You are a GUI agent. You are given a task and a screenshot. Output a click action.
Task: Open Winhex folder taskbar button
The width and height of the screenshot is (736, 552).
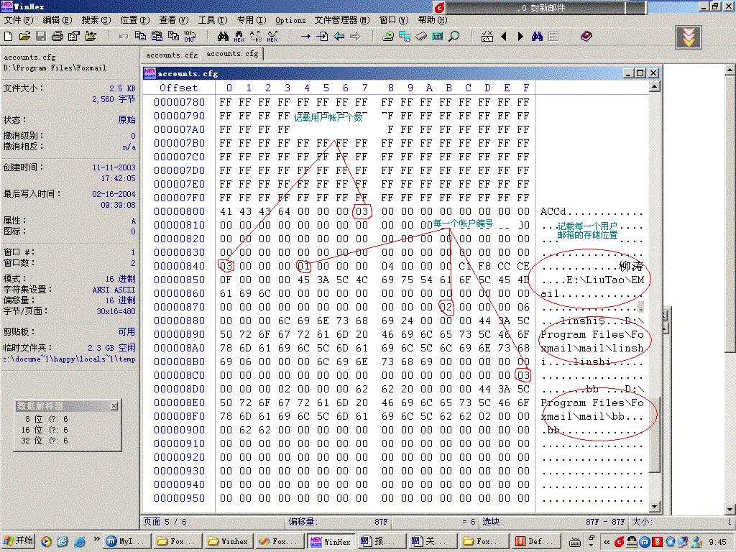[x=229, y=542]
